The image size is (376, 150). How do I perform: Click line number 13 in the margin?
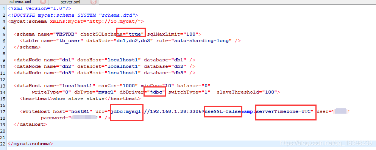click(3, 86)
